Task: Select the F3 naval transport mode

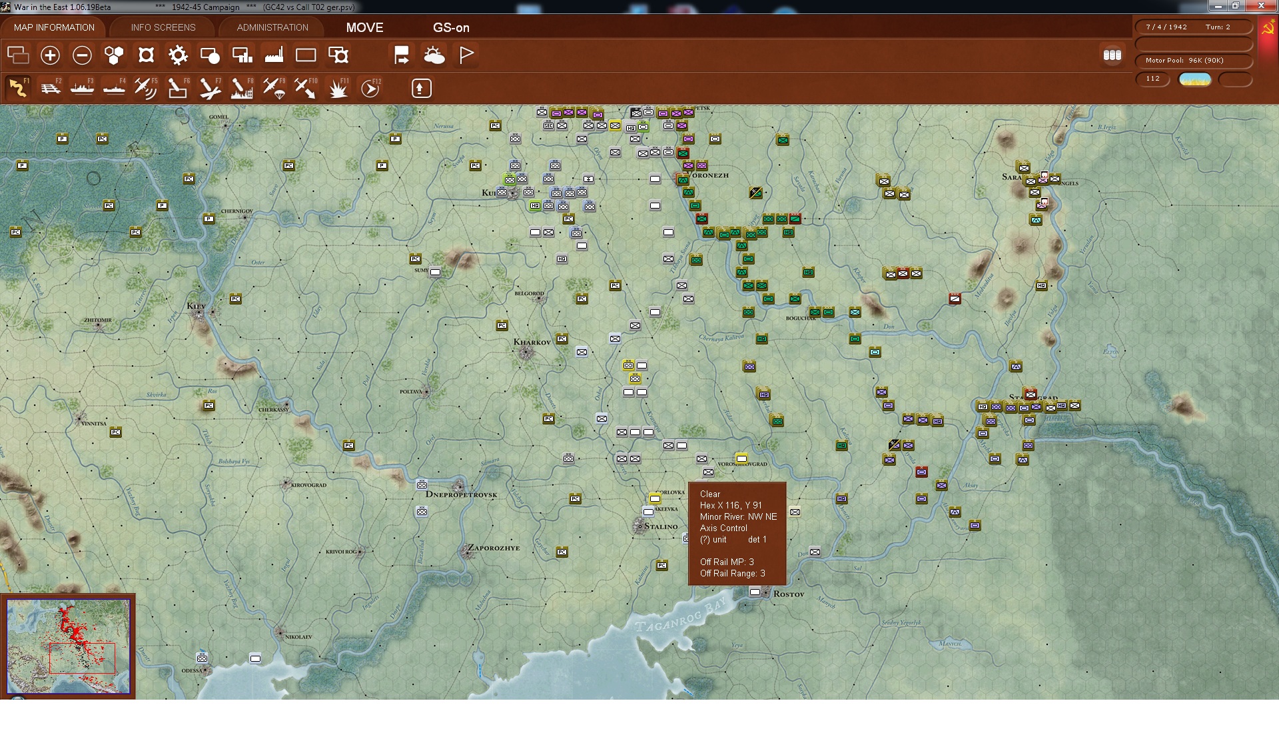Action: pyautogui.click(x=82, y=88)
